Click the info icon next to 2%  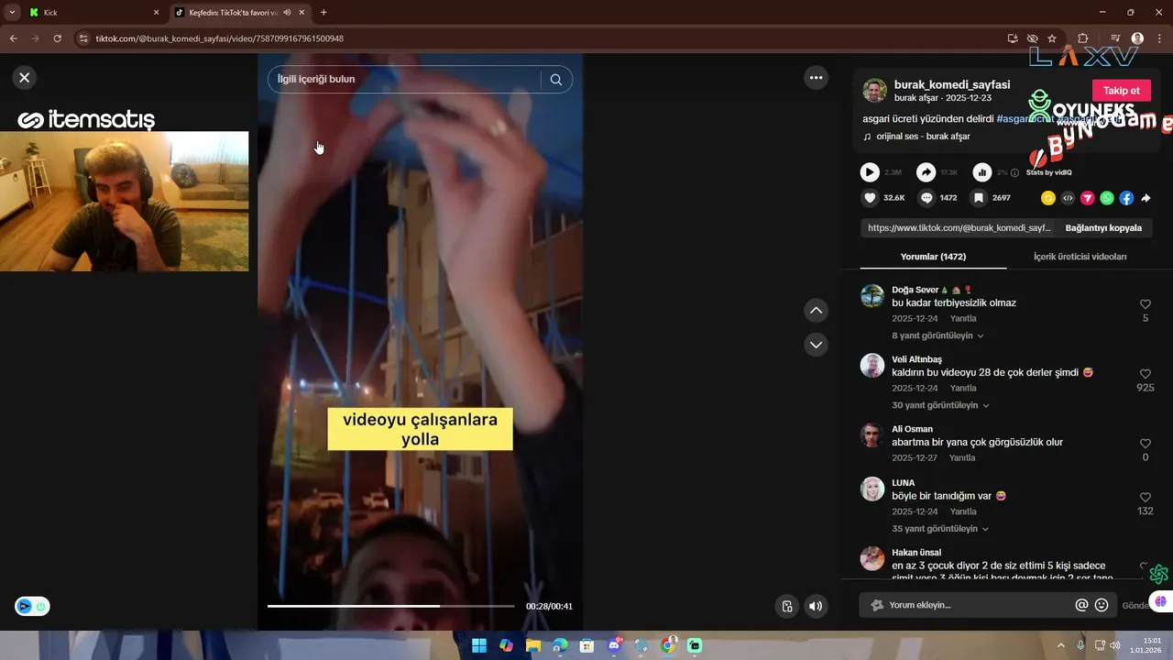pyautogui.click(x=1014, y=172)
